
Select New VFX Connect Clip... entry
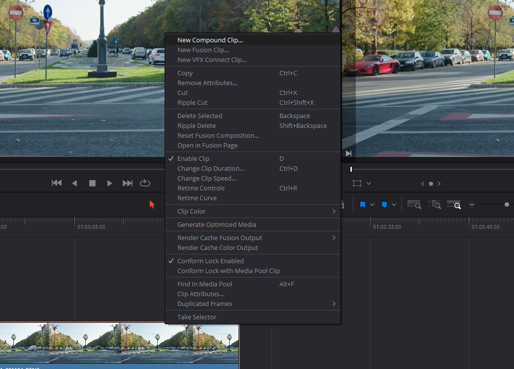[253, 60]
